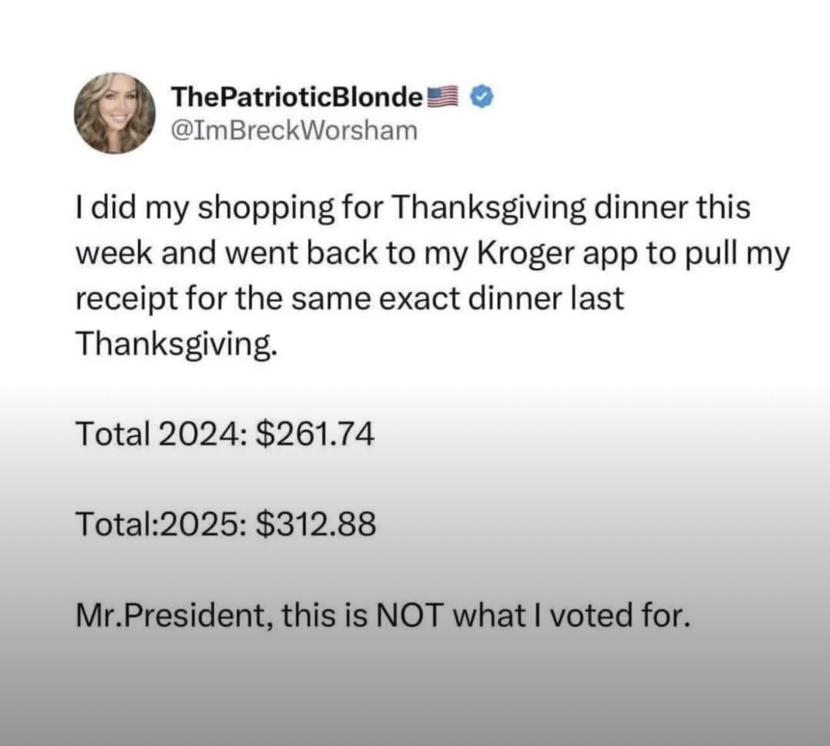Open the @ImBreckWorsham handle
Screen dimensions: 830x746
coord(293,131)
